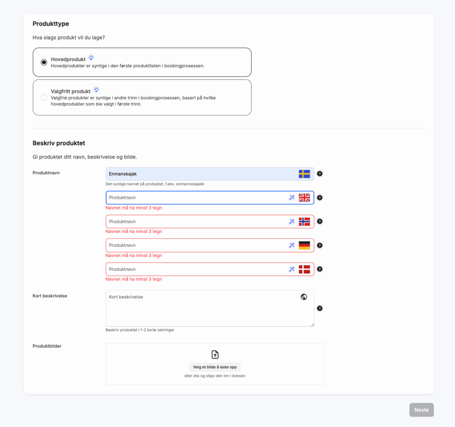Click the magic wand in the Danish name field
The image size is (455, 427).
click(291, 269)
